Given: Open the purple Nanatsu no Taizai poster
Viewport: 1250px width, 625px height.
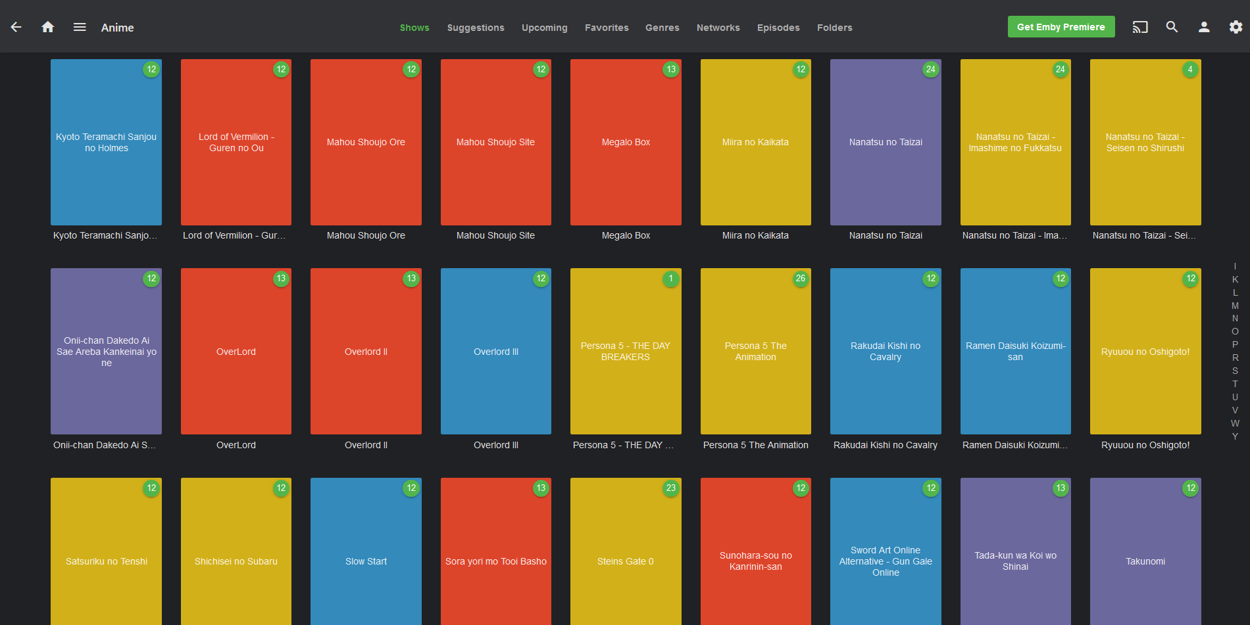Looking at the screenshot, I should point(886,142).
